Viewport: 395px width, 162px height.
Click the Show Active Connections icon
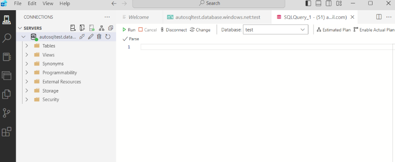[x=92, y=28]
